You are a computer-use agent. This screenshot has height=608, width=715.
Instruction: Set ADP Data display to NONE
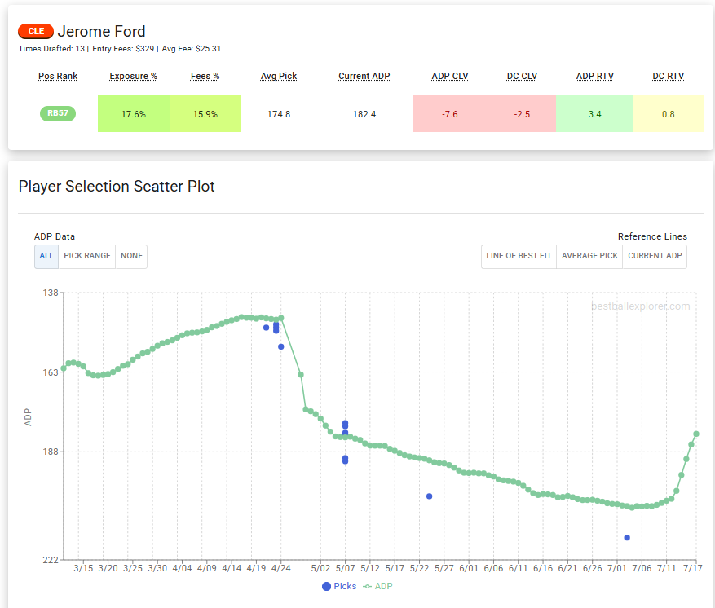pyautogui.click(x=130, y=256)
